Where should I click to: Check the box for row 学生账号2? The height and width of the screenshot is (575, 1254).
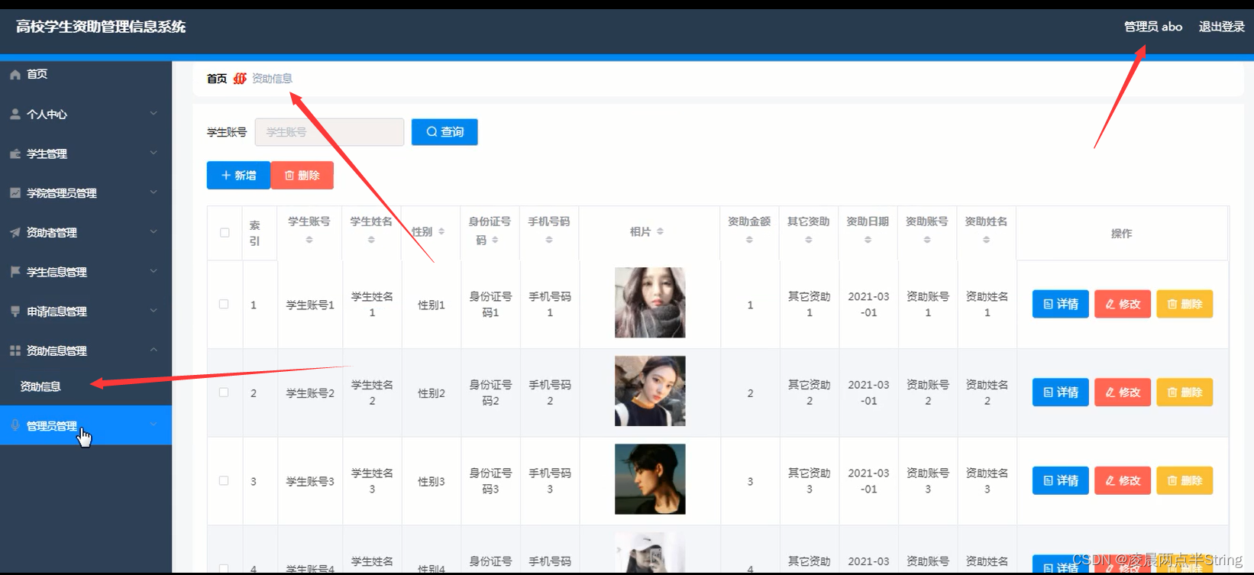[x=224, y=392]
